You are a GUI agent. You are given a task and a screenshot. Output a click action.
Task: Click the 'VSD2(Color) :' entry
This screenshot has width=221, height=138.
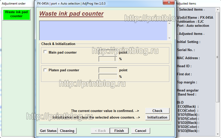pyautogui.click(x=188, y=127)
